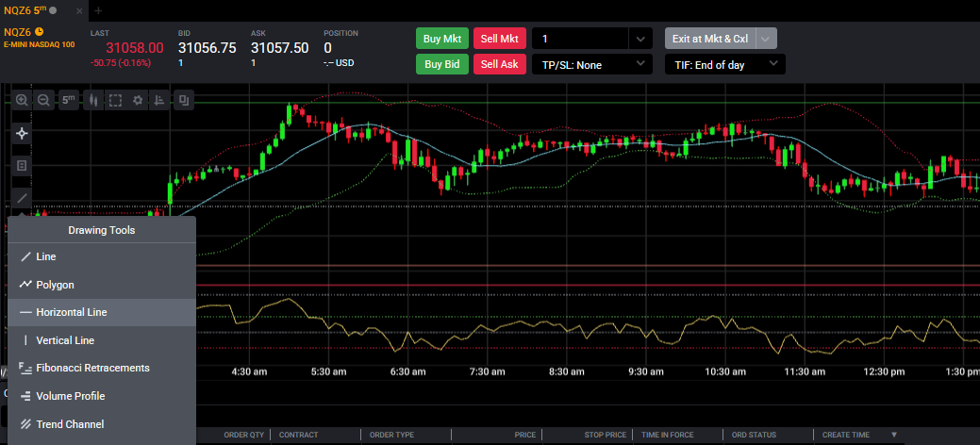Click the overlapping squares pop-out icon

coord(184,100)
